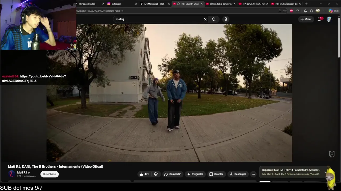Save video with Guardar button
341x191 pixels.
tap(216, 174)
